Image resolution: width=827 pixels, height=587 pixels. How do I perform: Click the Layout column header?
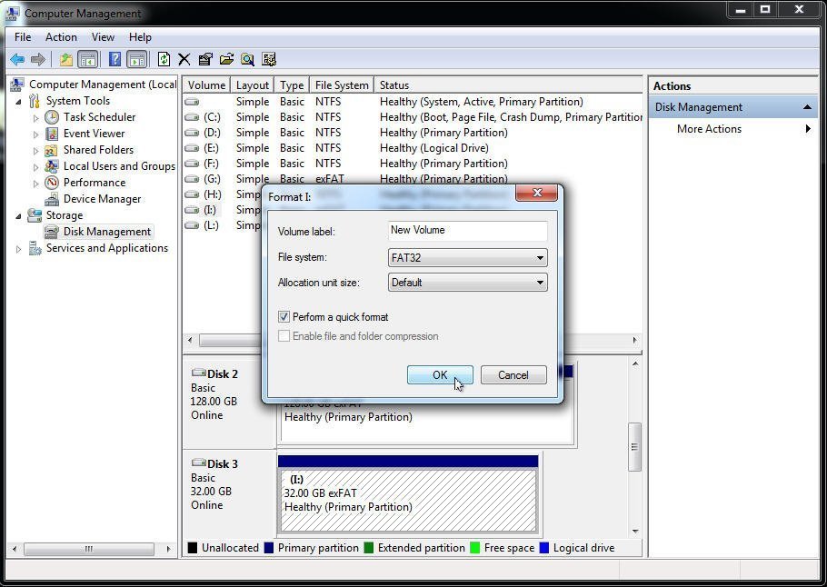(x=253, y=85)
